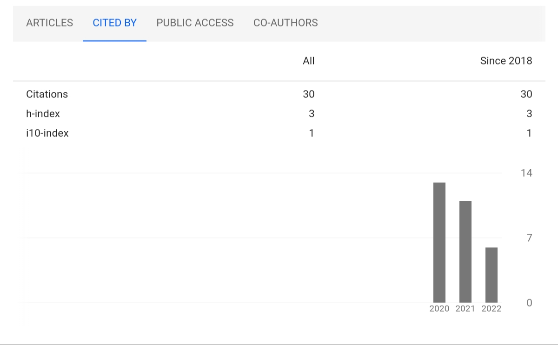
Task: Click the 2021 citations bar
Action: tap(465, 252)
